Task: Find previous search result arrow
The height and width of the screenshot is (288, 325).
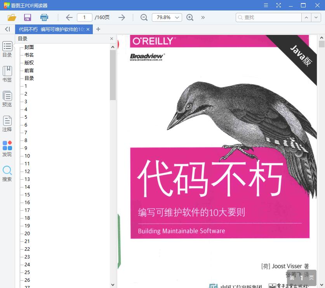Action: tap(306, 17)
